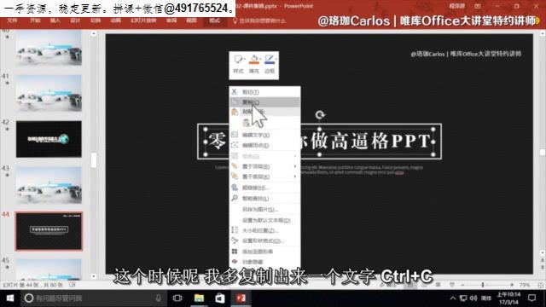The height and width of the screenshot is (307, 546).
Task: Open the volume control in system tray
Action: point(473,298)
